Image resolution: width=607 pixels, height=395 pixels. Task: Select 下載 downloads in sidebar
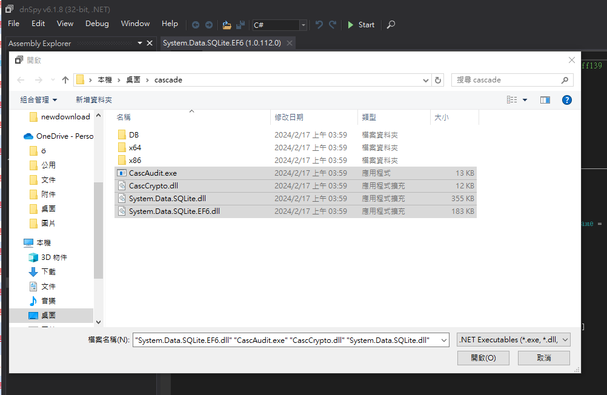point(43,272)
